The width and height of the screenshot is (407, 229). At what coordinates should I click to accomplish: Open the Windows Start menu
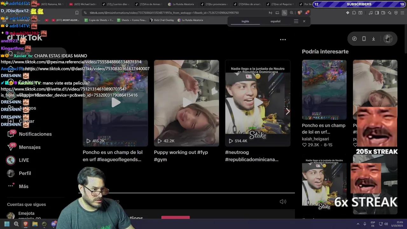coord(7,224)
